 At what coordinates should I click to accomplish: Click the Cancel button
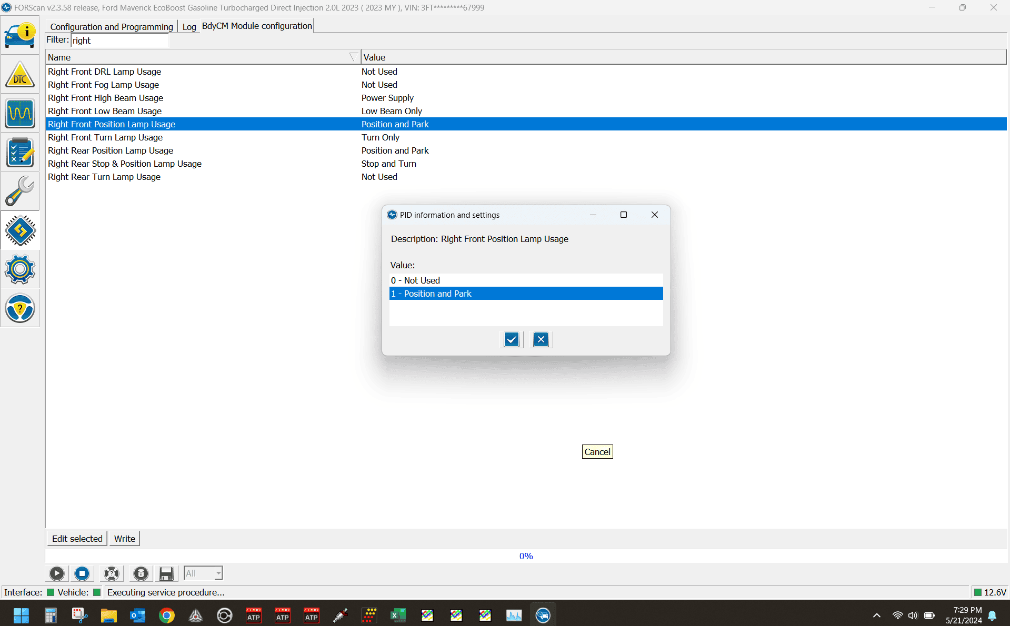tap(597, 452)
